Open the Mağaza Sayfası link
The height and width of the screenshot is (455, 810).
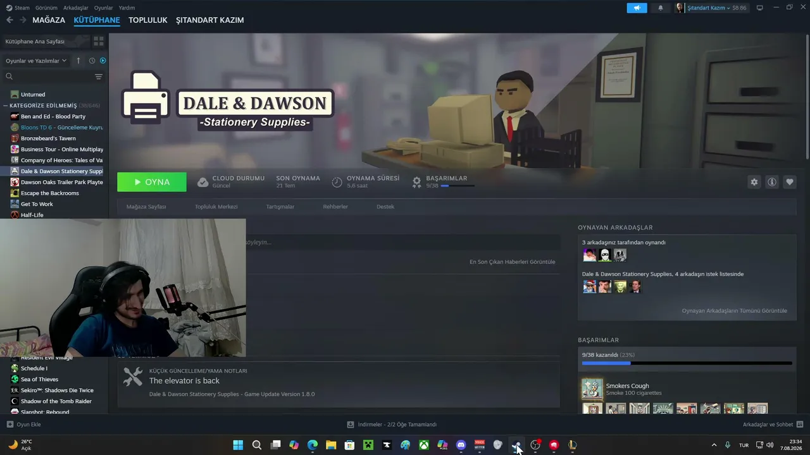point(146,207)
